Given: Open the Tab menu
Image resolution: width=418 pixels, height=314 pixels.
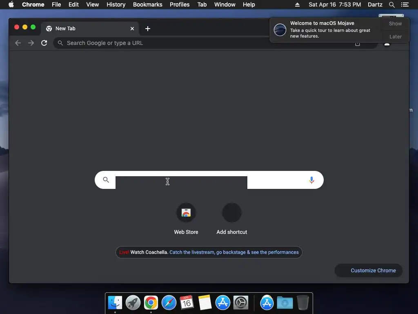Looking at the screenshot, I should tap(202, 4).
